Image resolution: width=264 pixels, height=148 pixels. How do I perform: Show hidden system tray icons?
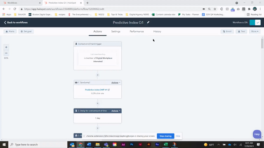pos(219,144)
